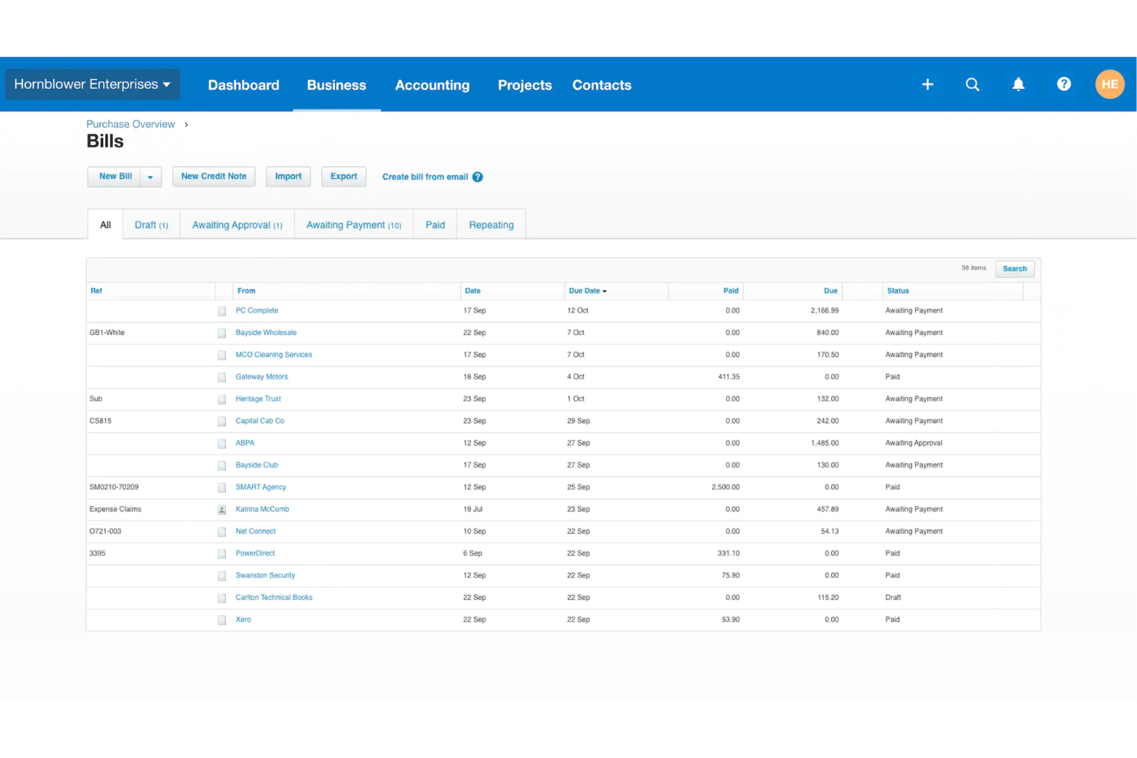Open the Katrina McComb expense claim link
The height and width of the screenshot is (758, 1137).
point(262,510)
